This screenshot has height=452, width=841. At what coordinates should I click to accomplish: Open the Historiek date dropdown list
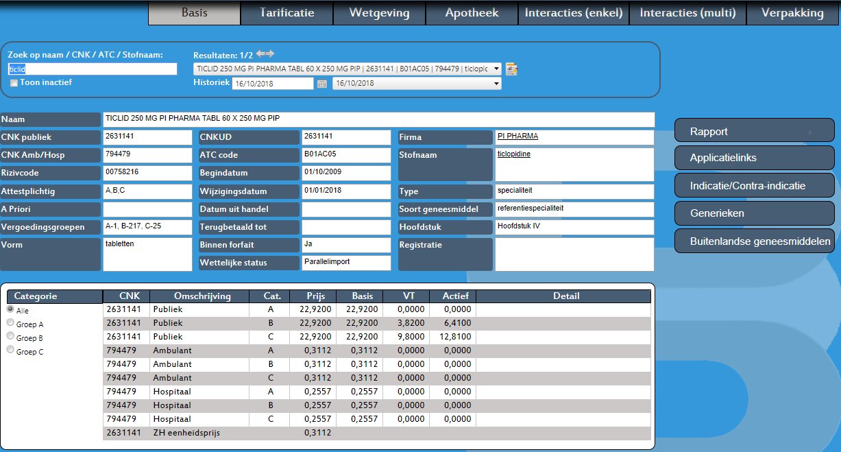[x=417, y=84]
